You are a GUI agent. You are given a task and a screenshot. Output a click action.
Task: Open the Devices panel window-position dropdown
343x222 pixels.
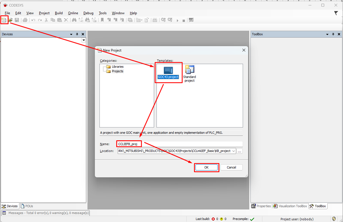71,34
